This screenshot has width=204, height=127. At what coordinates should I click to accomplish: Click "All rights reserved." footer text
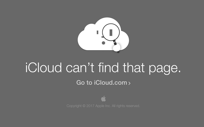click(x=126, y=106)
